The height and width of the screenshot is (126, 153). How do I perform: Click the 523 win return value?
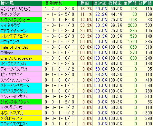130,36
